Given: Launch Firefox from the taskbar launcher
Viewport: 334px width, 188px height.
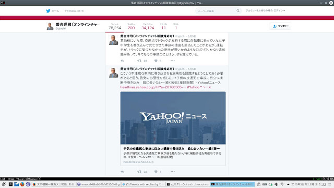Looking at the screenshot, I should click(22, 184).
